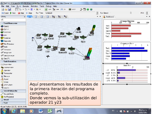Pick the Separator object in Library
Viewport: 153px width, 114px height.
[6, 41]
